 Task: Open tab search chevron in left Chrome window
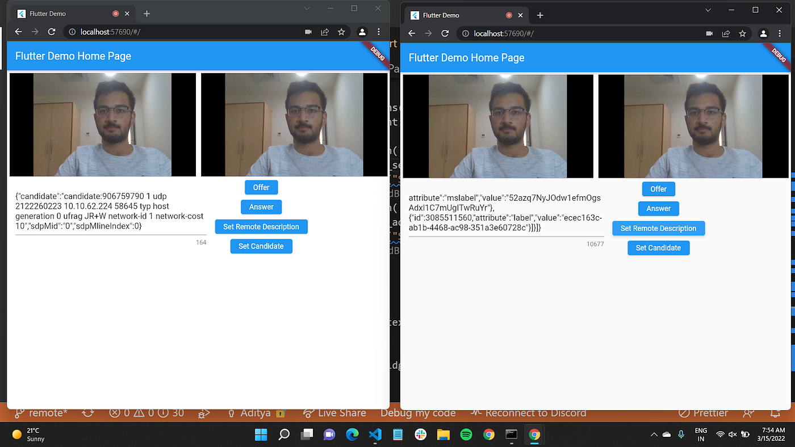click(x=307, y=8)
